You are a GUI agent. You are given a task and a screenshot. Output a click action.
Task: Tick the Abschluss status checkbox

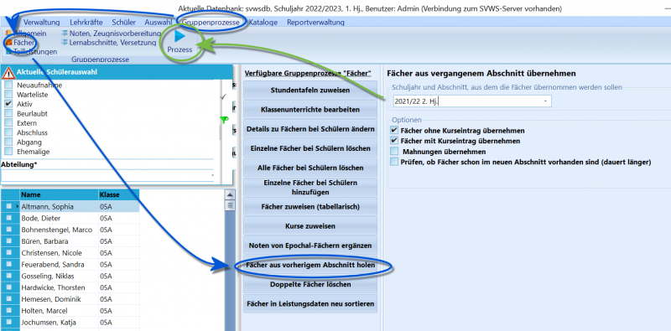tap(8, 132)
